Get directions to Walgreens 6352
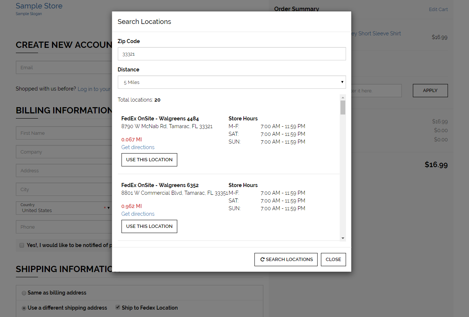 pos(138,214)
